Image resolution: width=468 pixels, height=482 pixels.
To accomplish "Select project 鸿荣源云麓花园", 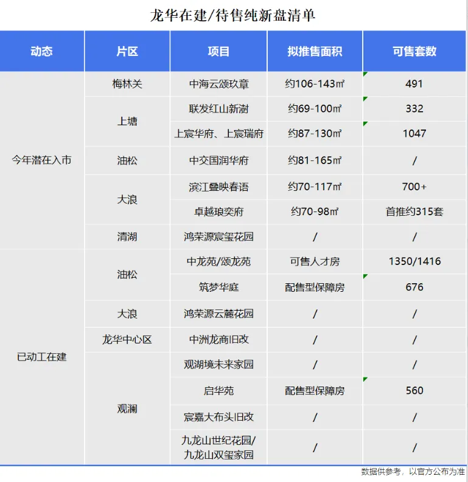I will (x=218, y=314).
